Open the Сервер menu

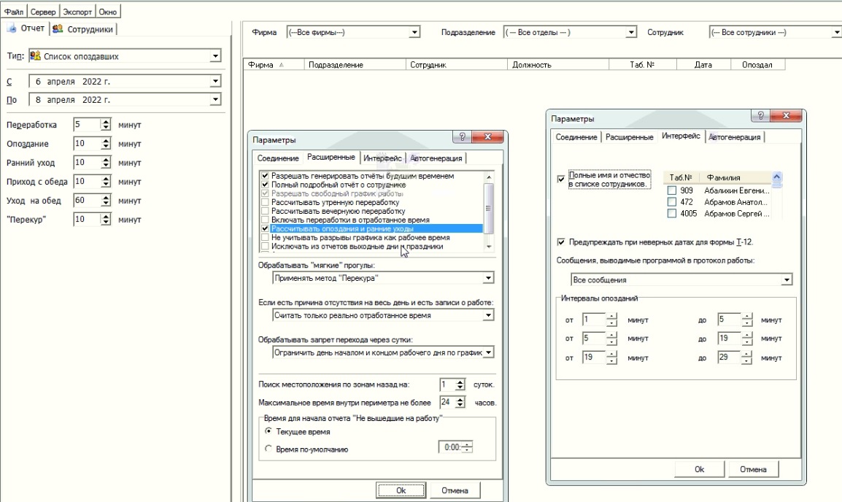point(42,11)
